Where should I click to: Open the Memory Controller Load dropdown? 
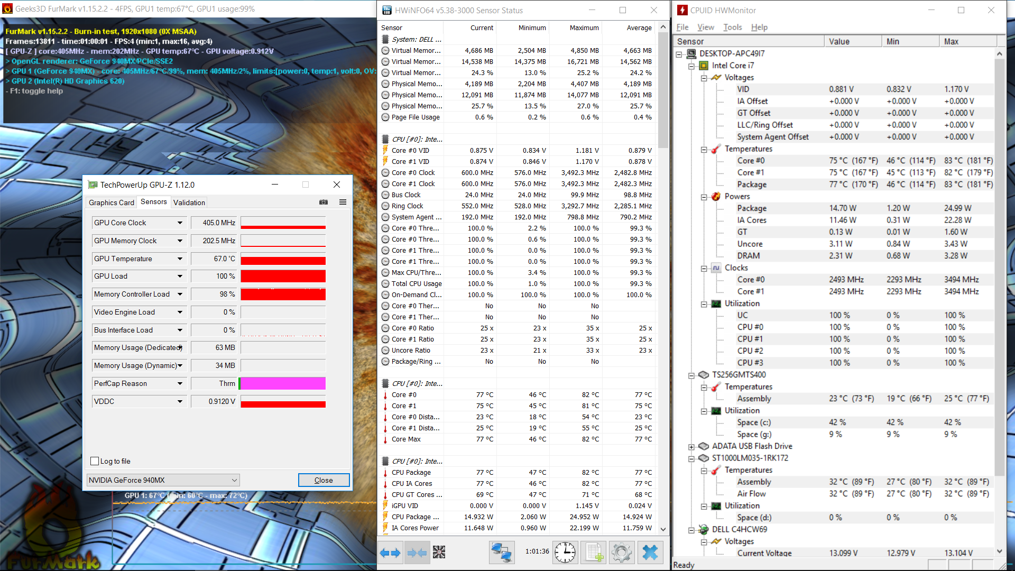point(180,294)
